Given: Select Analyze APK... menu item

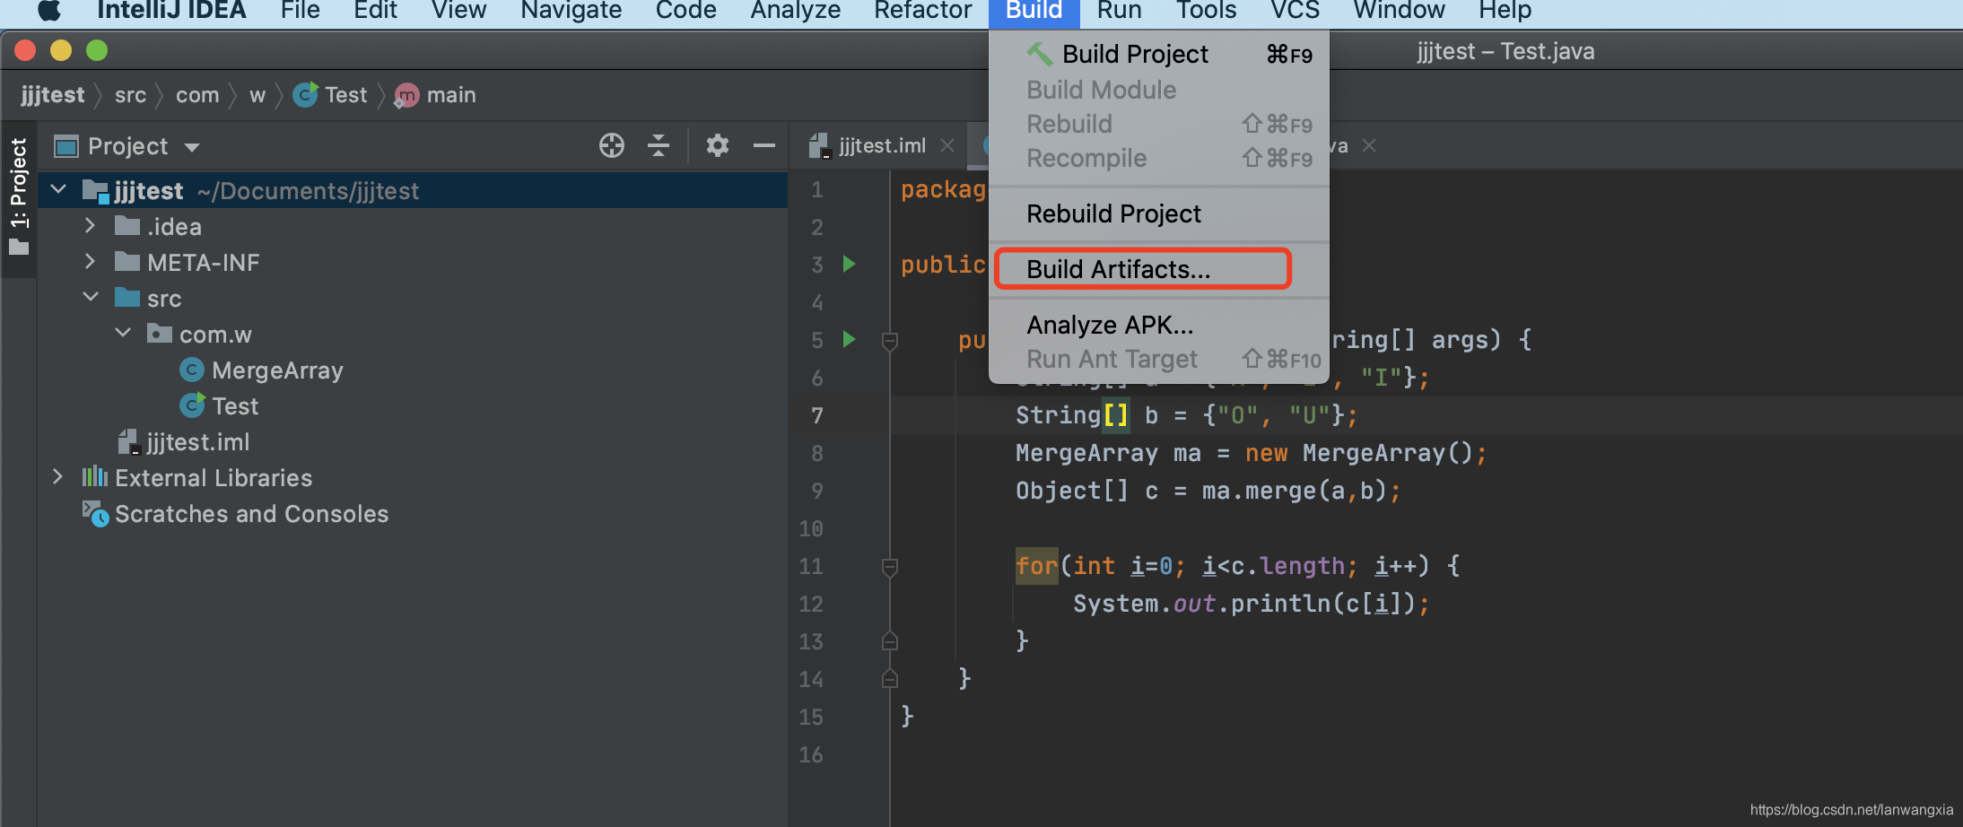Looking at the screenshot, I should [1158, 325].
